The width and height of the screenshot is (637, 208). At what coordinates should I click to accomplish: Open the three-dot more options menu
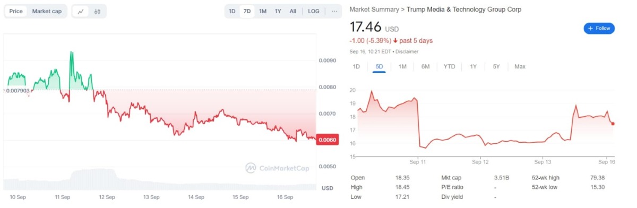[334, 11]
